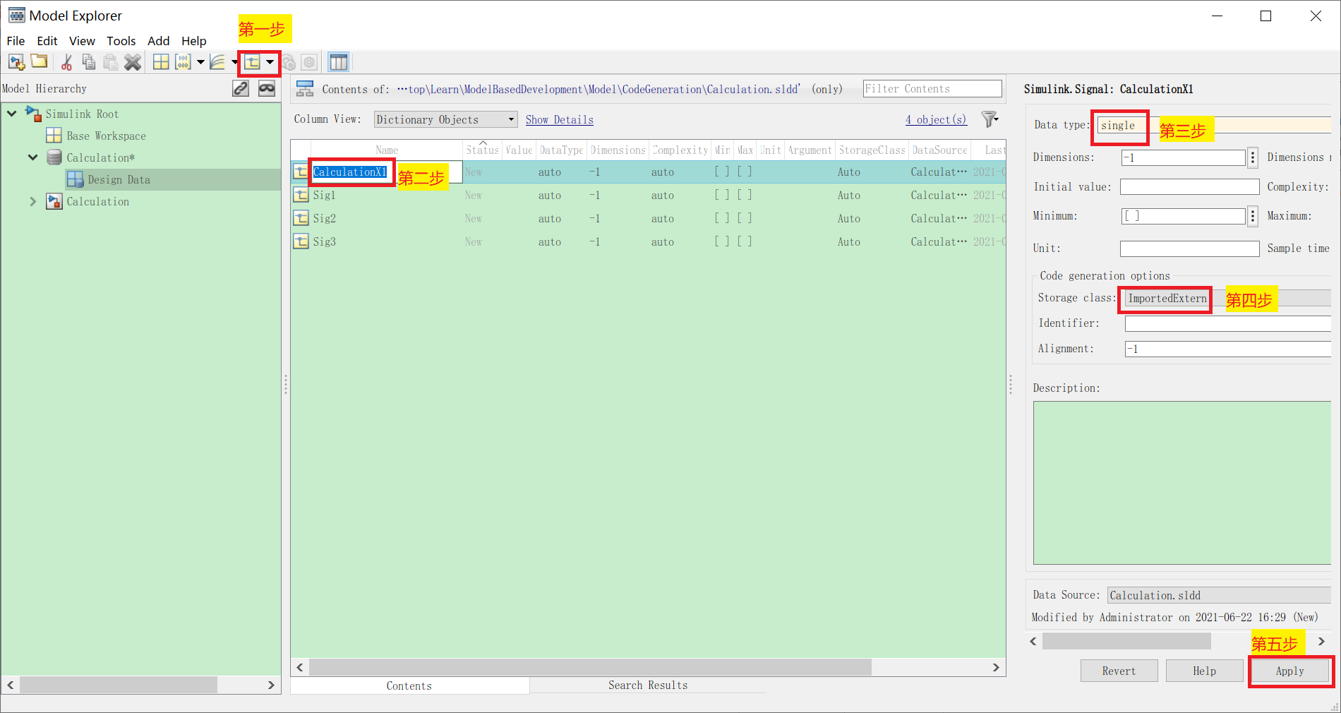Click the contents table horizontal scrollbar
This screenshot has width=1341, height=713.
590,667
